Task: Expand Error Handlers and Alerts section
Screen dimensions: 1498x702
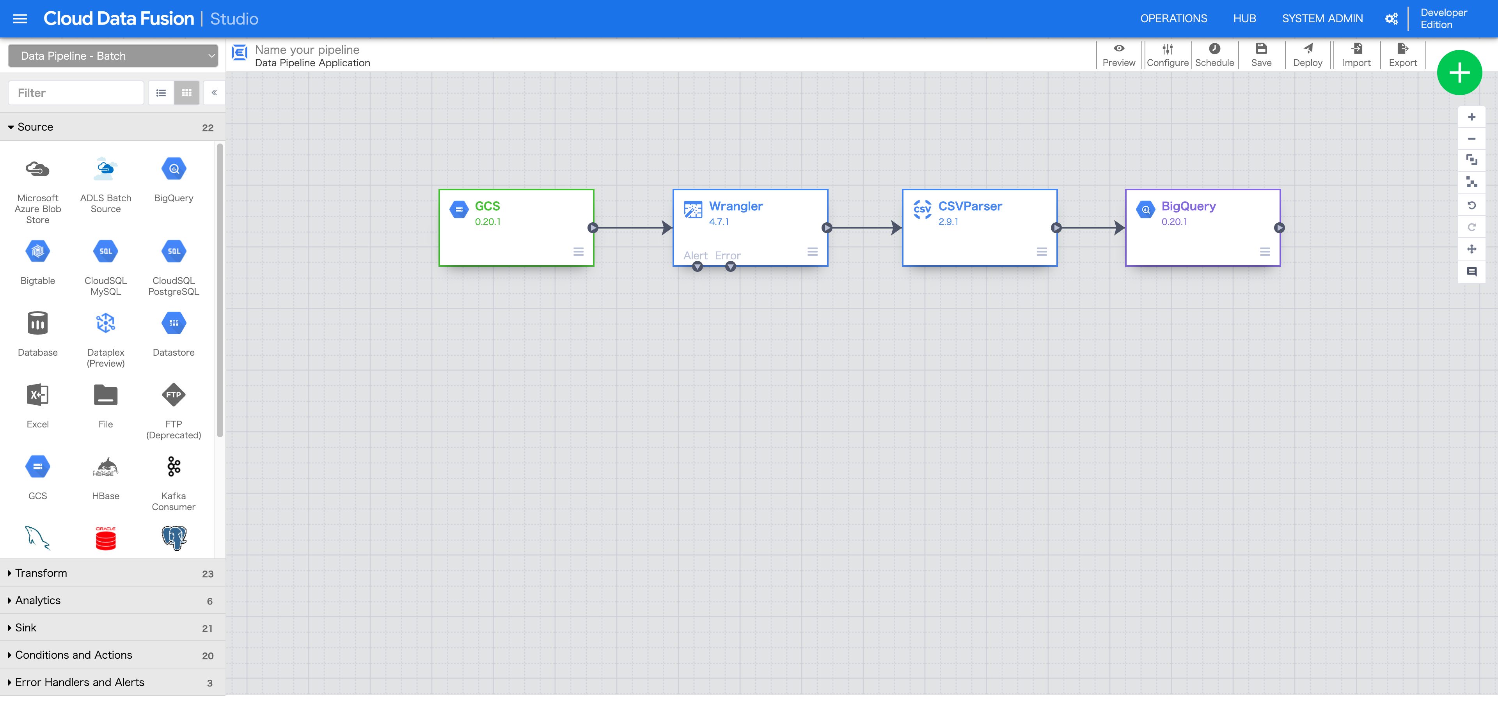Action: (x=113, y=682)
